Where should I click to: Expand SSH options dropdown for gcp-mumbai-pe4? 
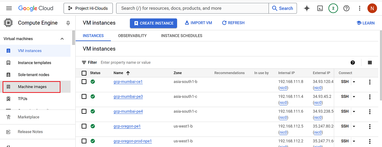[354, 112]
